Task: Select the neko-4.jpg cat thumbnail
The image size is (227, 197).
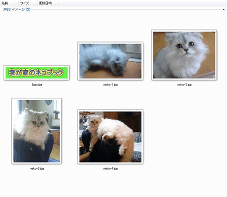Action: (110, 137)
